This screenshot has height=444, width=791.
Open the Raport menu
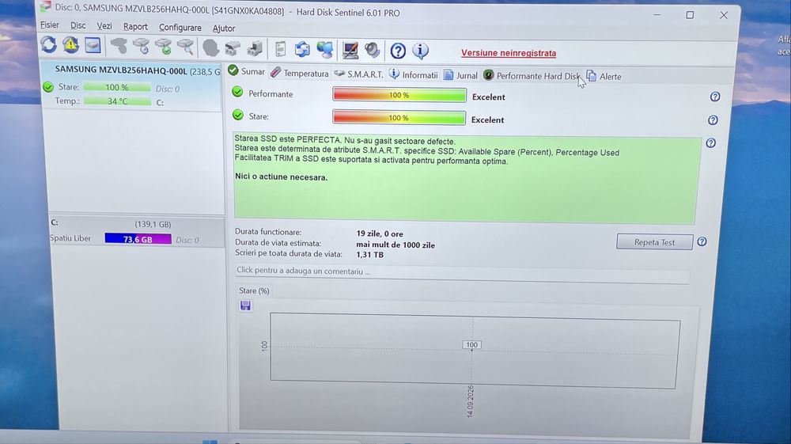click(x=135, y=27)
